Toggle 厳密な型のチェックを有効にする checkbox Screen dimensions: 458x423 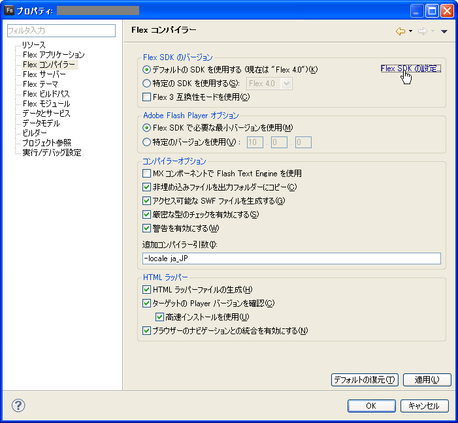146,215
